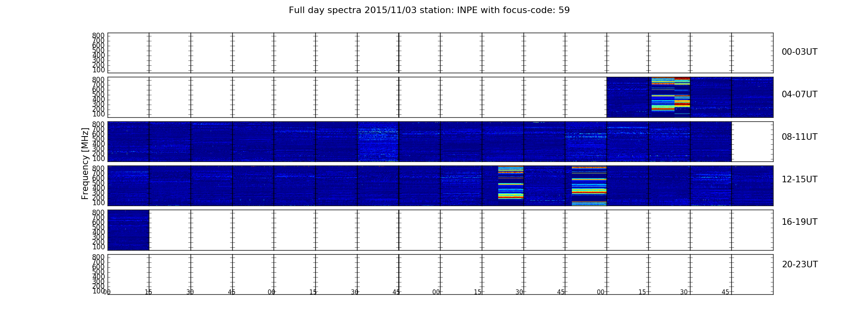Click the blue data block in the 16-19UT panel

[128, 230]
